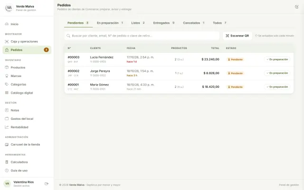Switch to the Listos tab
Viewport: 304px width, 190px height.
pos(138,23)
